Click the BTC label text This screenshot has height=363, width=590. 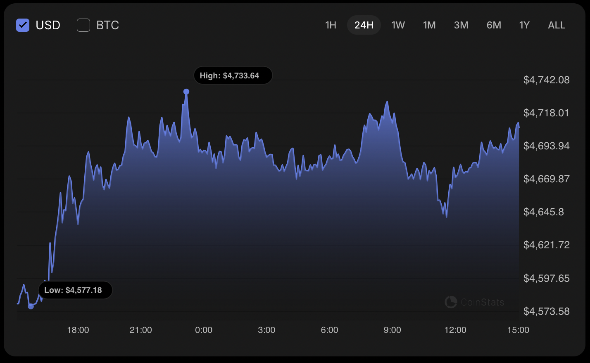click(107, 25)
